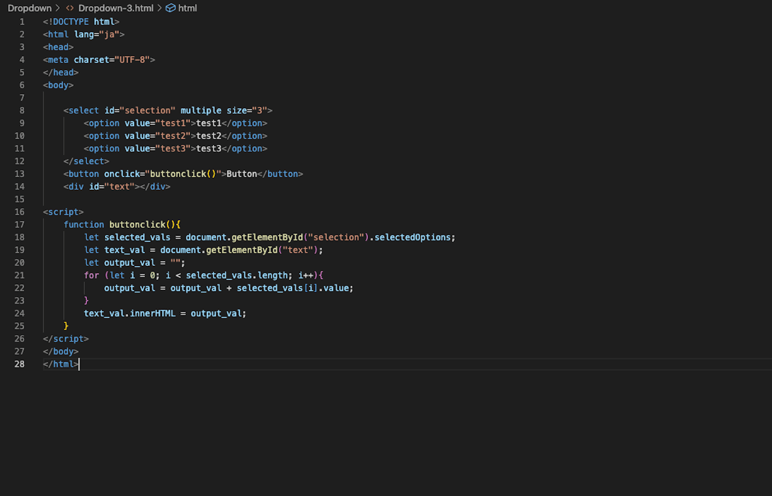The image size is (772, 496).
Task: Place cursor on selectedOptions in line 18
Action: click(x=412, y=237)
